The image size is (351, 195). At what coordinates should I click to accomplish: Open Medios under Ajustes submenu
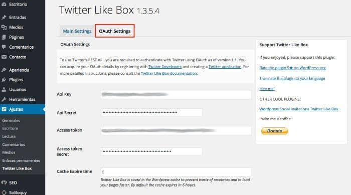[9, 152]
